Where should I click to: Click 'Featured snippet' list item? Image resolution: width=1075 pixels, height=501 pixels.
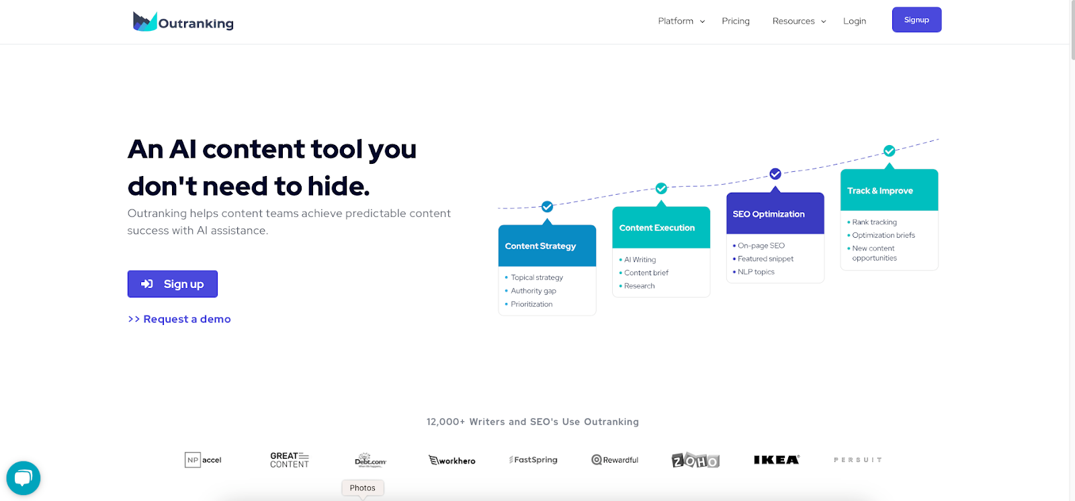765,259
